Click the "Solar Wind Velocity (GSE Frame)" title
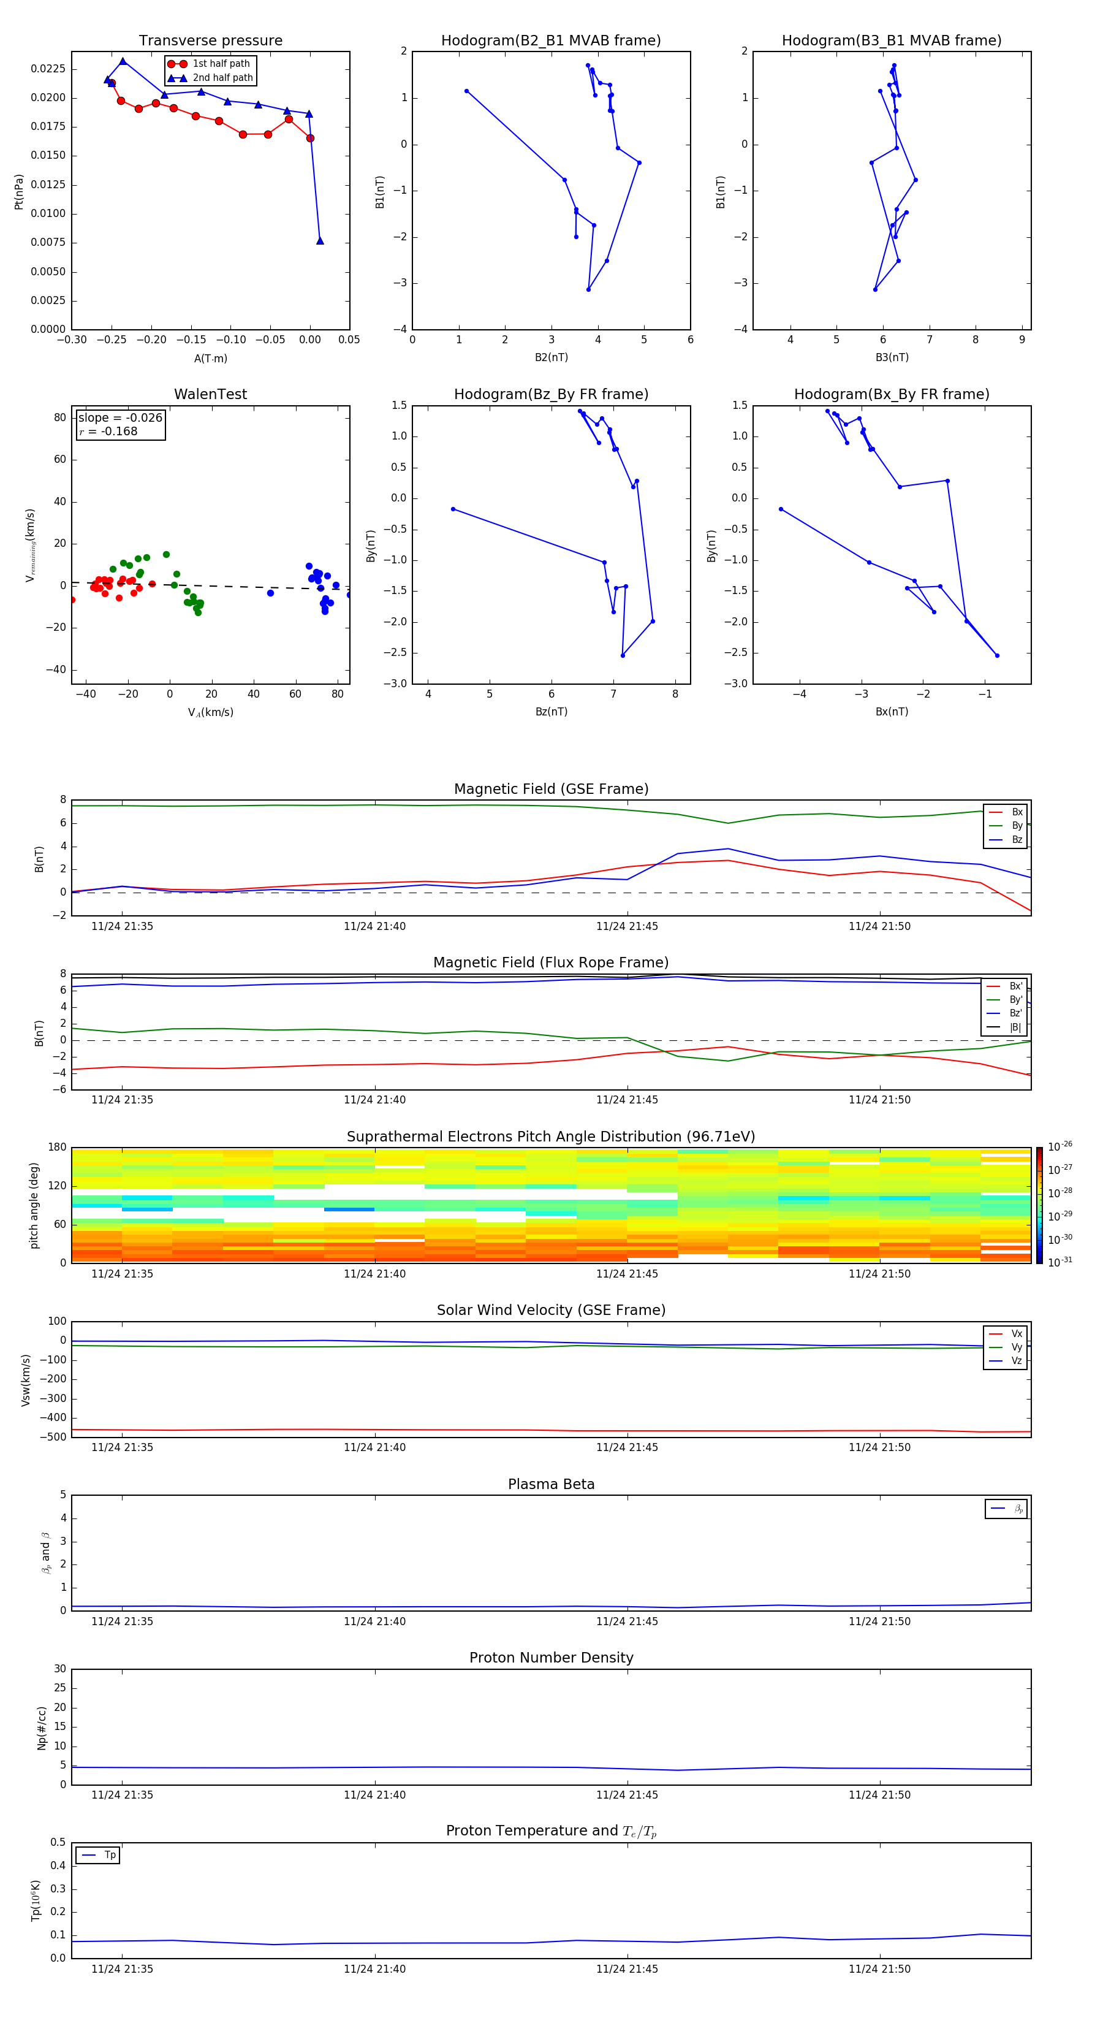This screenshot has height=2023, width=1103. coord(551,1310)
